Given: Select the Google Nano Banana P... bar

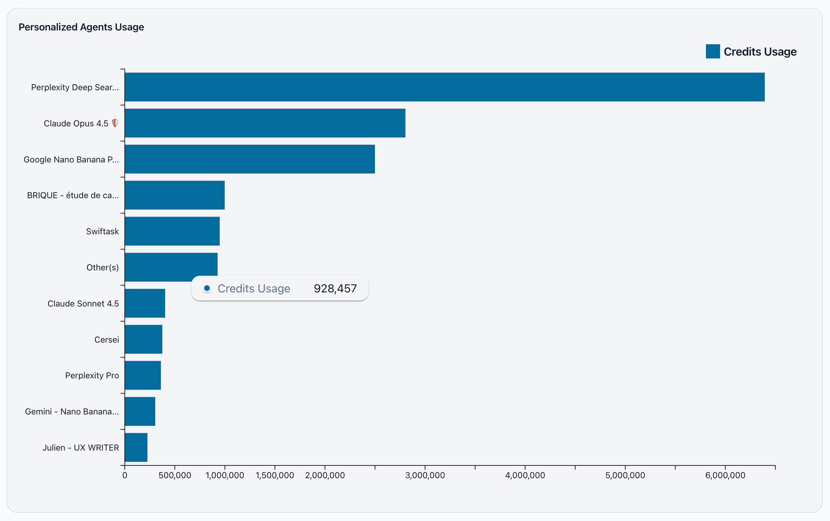Looking at the screenshot, I should [x=250, y=159].
